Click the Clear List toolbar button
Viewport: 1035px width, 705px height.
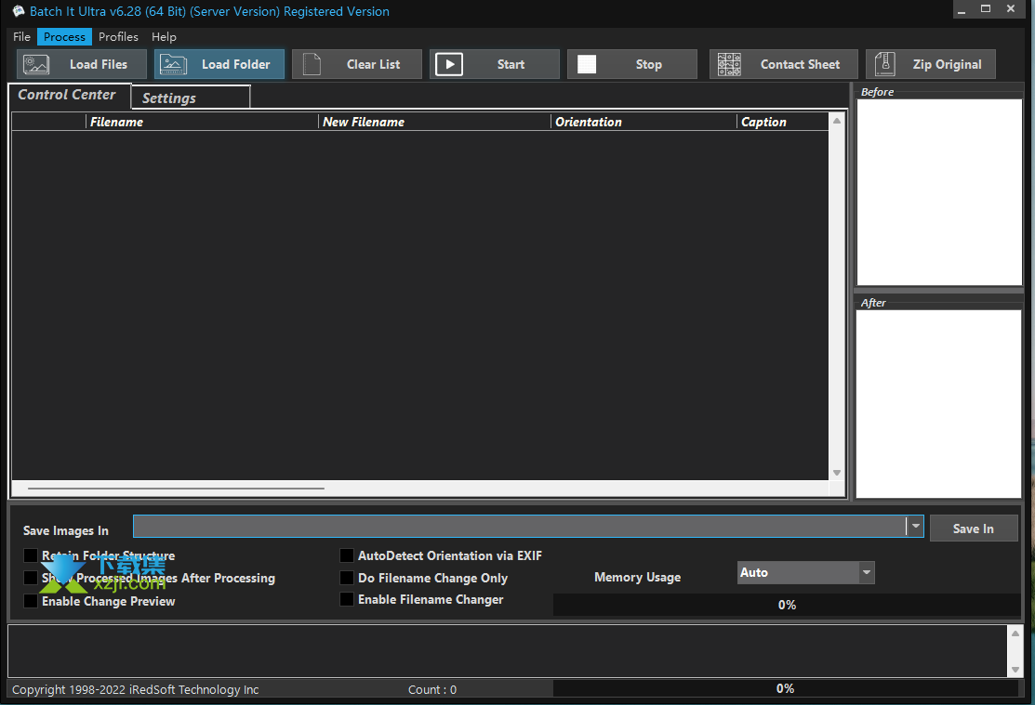tap(357, 64)
